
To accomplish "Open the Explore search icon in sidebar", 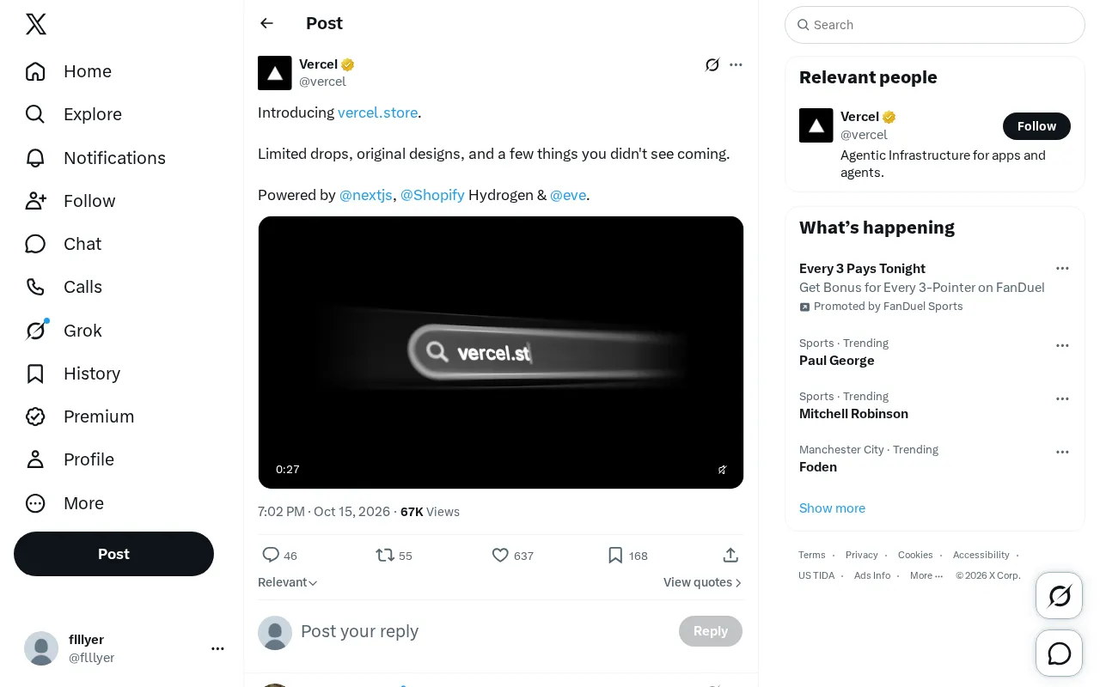I will click(x=35, y=114).
